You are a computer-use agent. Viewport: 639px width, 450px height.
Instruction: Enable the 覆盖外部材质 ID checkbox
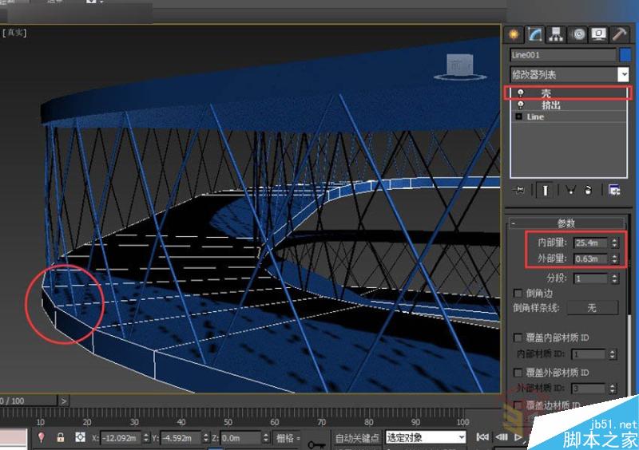[x=518, y=373]
